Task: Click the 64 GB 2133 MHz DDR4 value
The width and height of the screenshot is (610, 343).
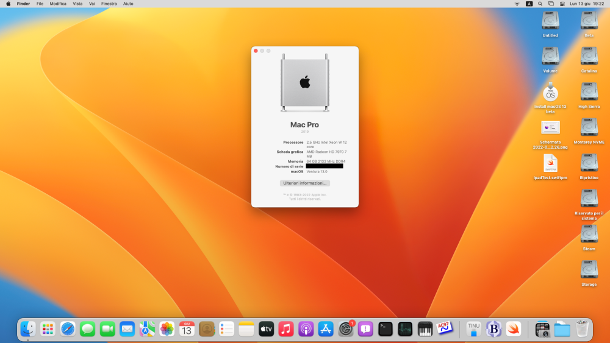Action: click(x=326, y=161)
